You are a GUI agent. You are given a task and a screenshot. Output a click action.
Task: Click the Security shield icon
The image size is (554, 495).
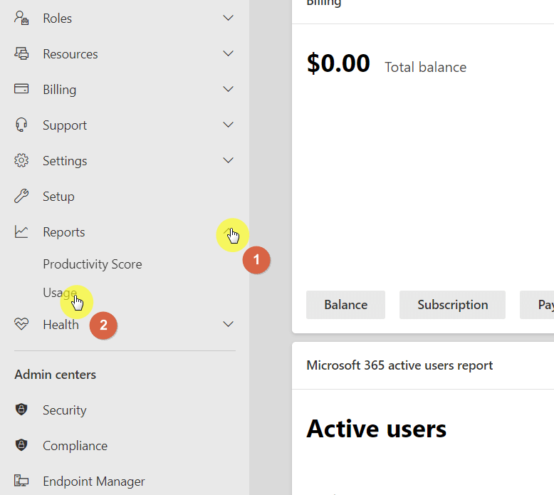pos(21,410)
